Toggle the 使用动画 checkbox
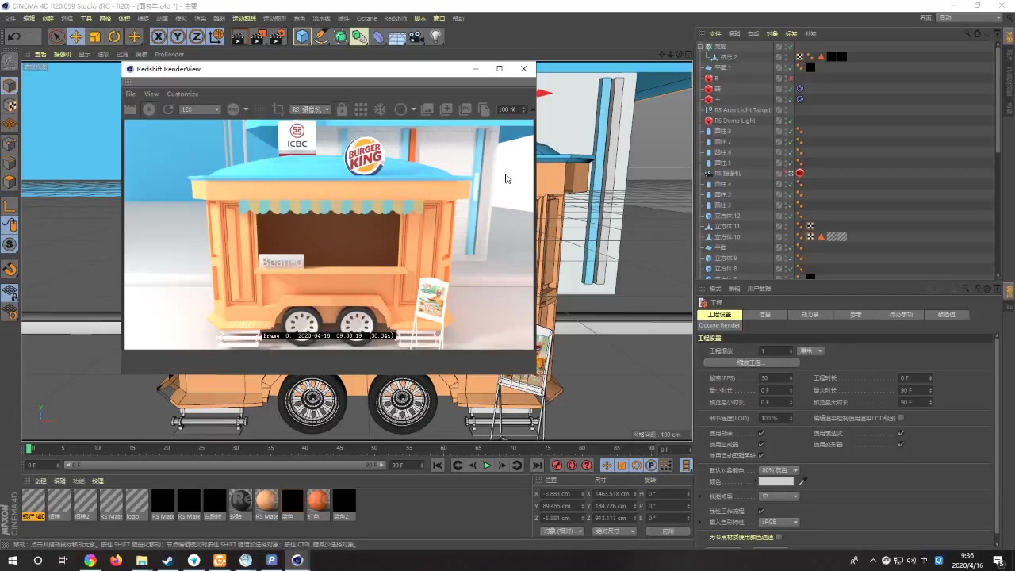 coord(761,434)
